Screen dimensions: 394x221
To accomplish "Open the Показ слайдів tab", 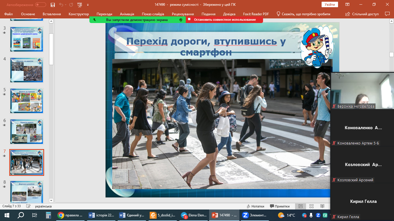I will click(x=153, y=14).
